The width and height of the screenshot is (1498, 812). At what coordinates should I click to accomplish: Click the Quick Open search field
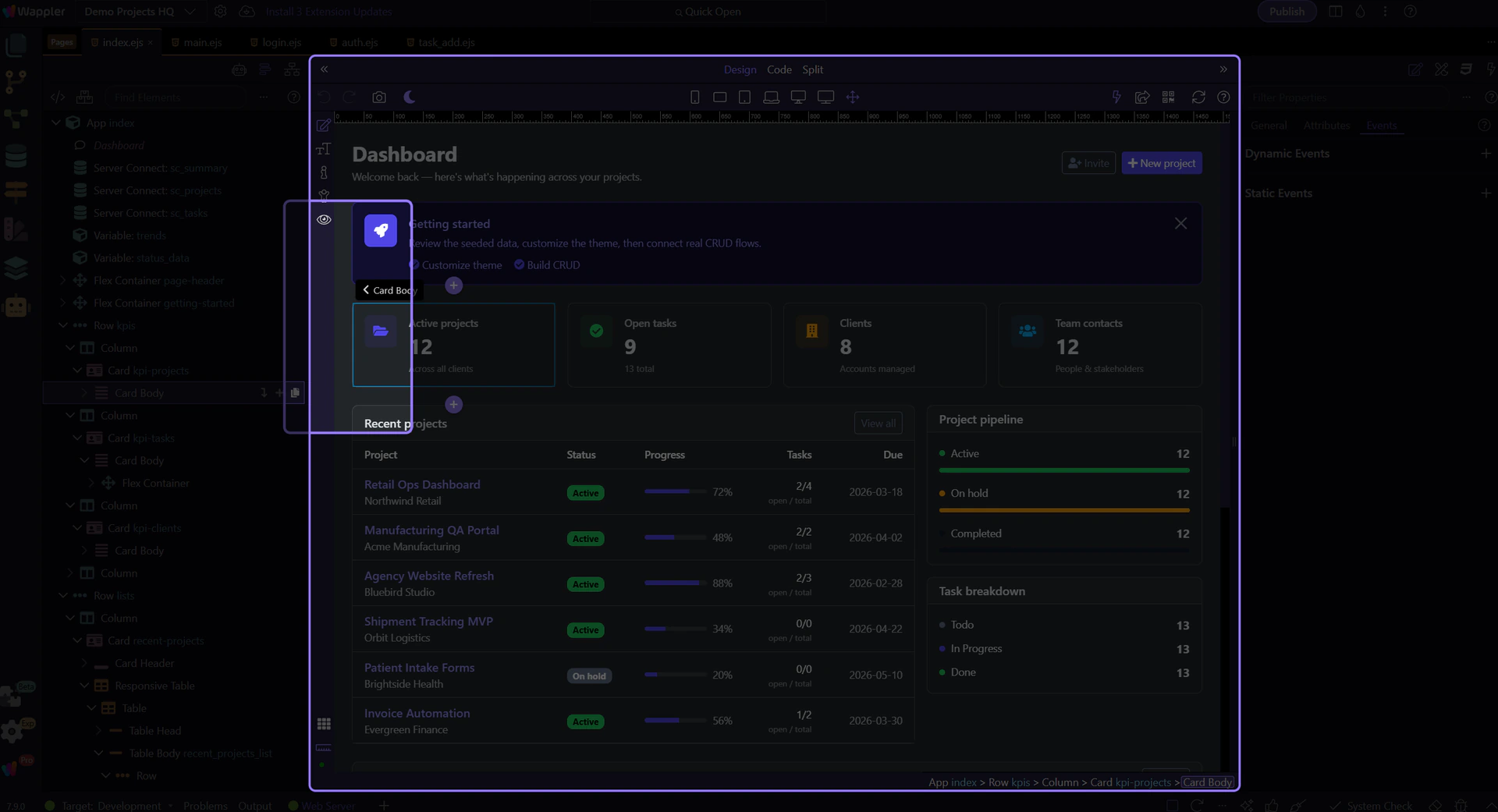coord(708,12)
